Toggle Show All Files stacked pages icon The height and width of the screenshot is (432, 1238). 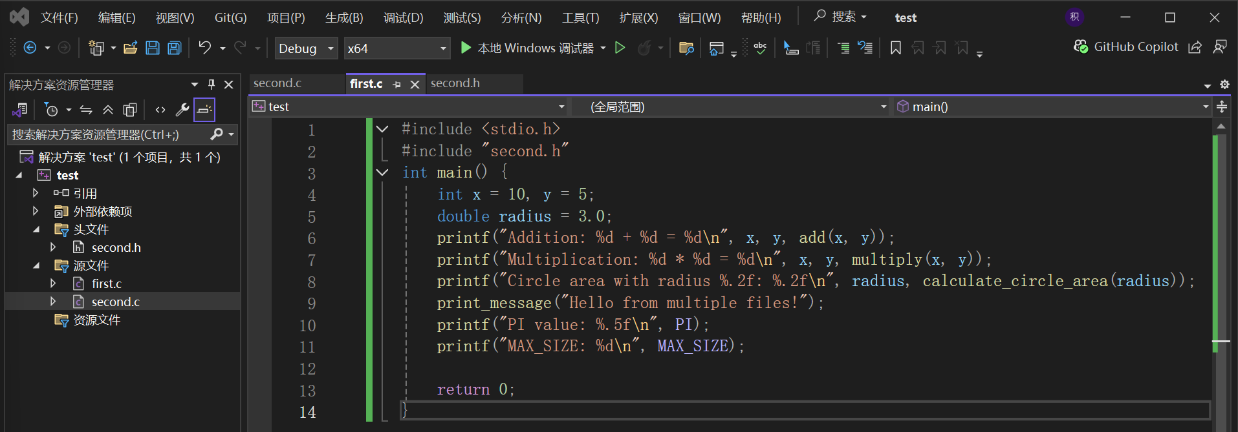pyautogui.click(x=130, y=110)
